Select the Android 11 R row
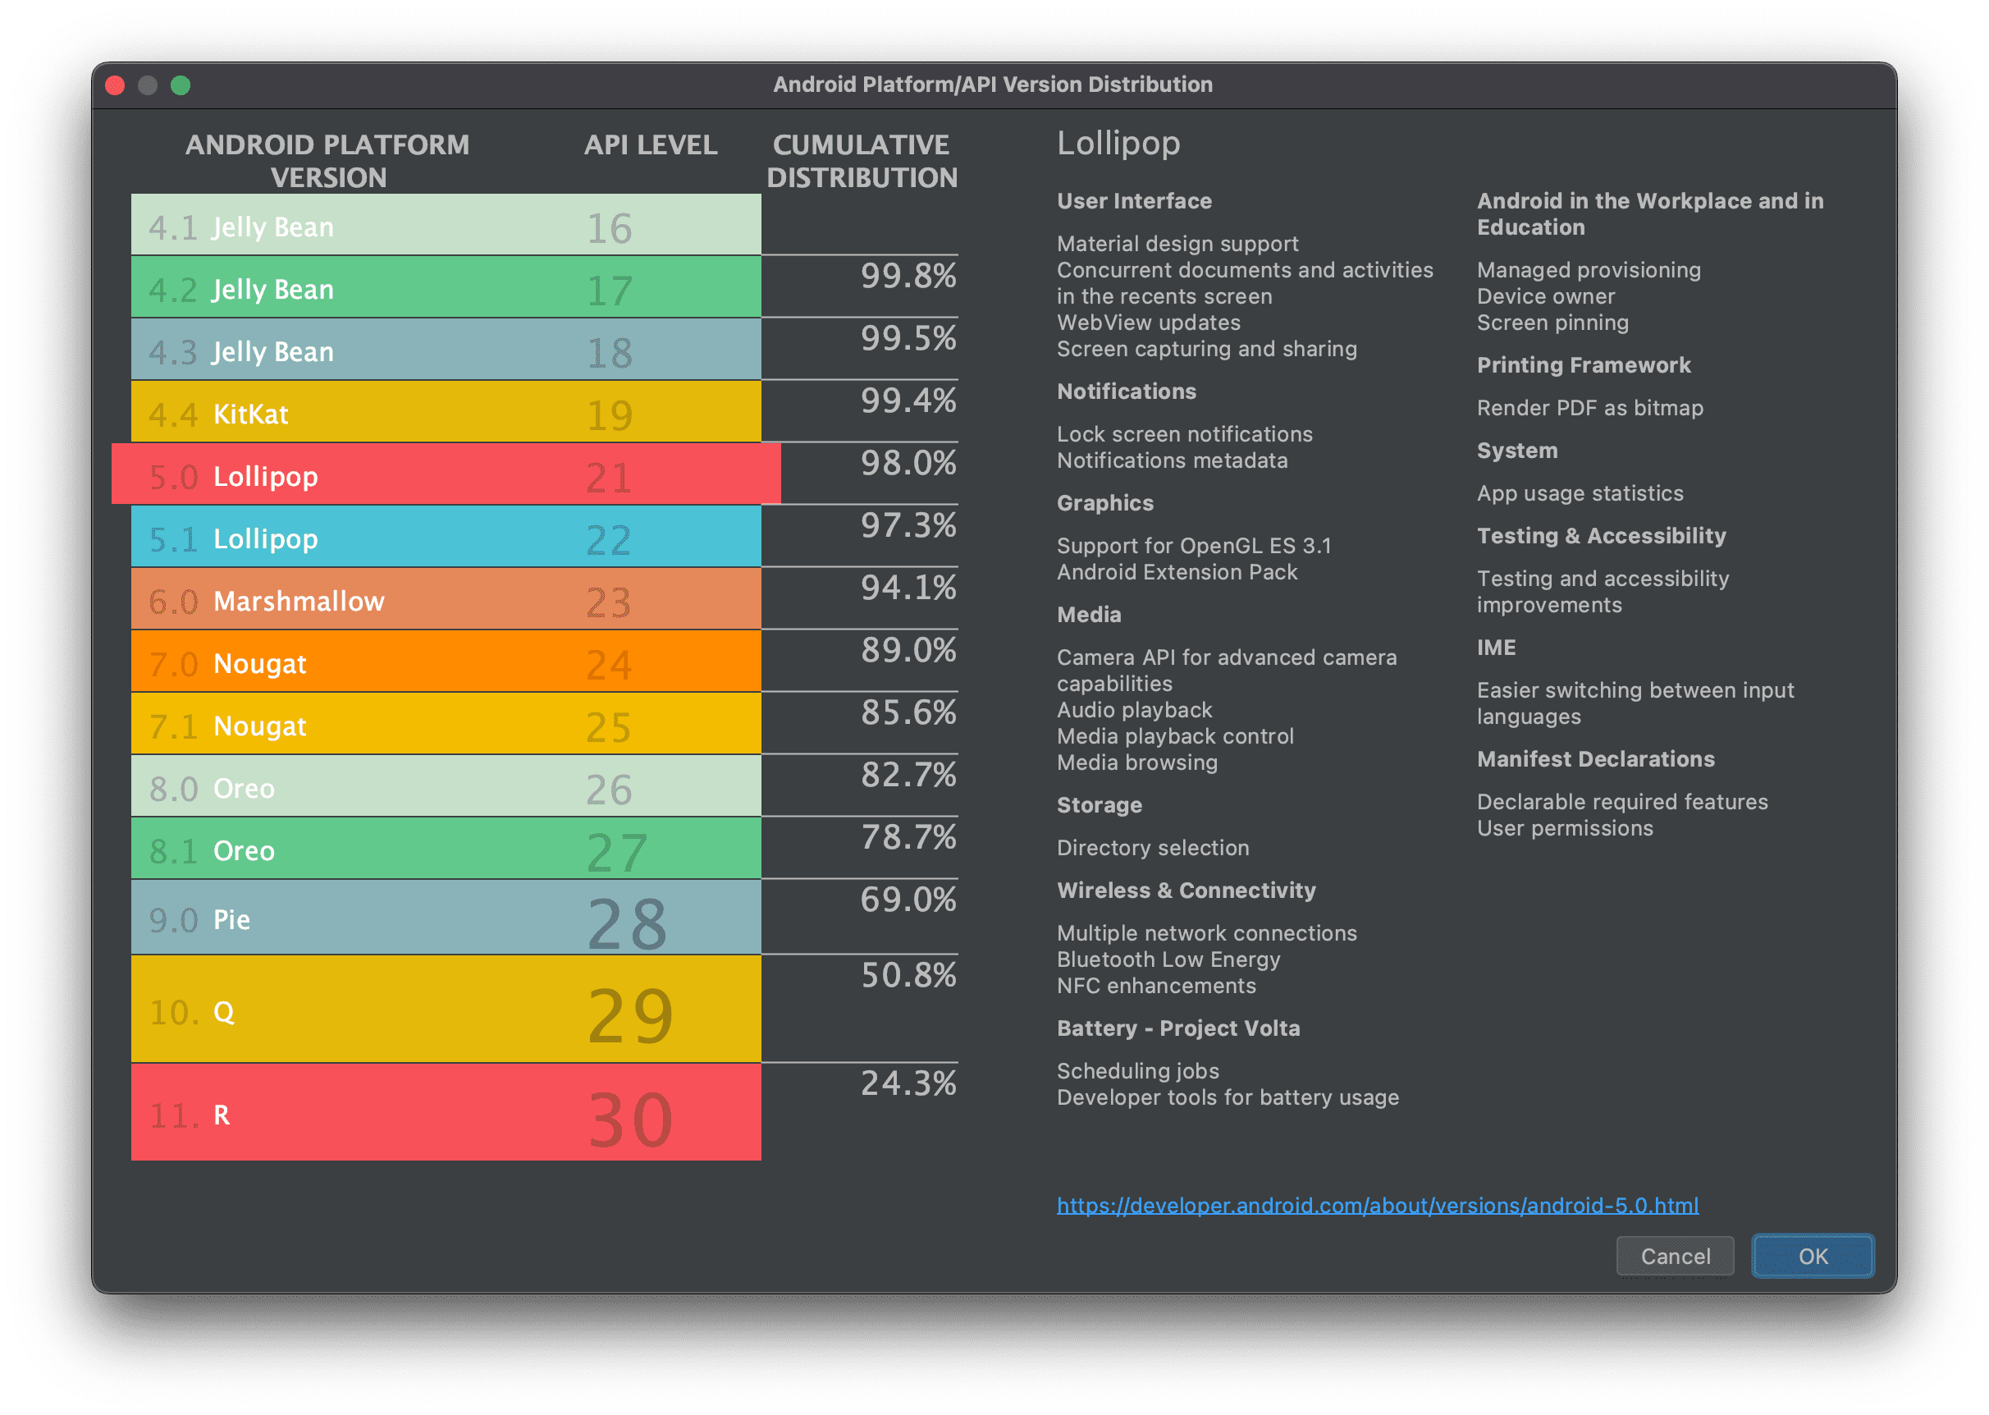Viewport: 1989px width, 1415px height. tap(445, 1114)
